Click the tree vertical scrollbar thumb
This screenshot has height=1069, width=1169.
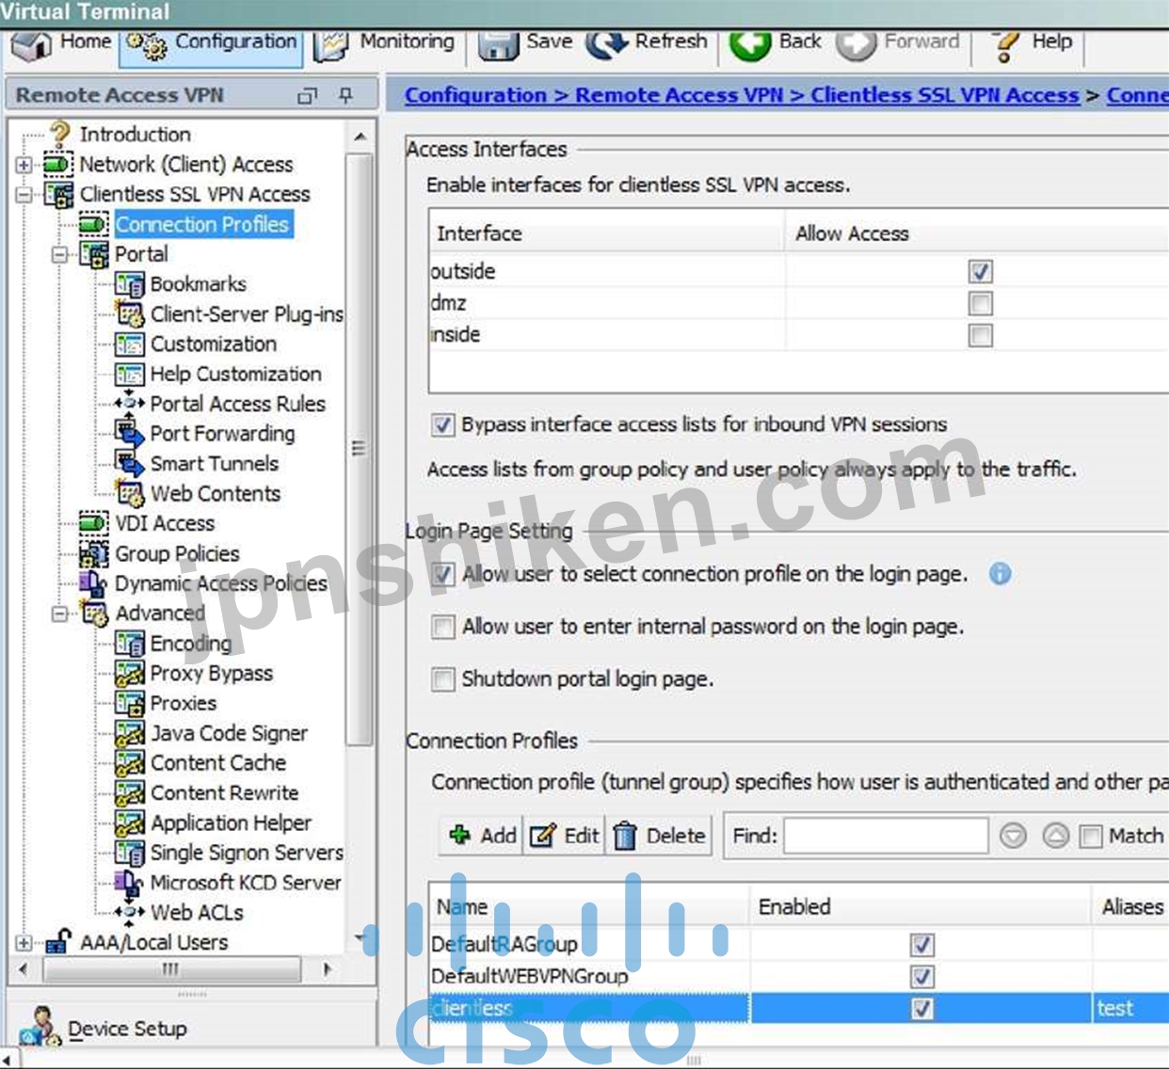tap(359, 450)
